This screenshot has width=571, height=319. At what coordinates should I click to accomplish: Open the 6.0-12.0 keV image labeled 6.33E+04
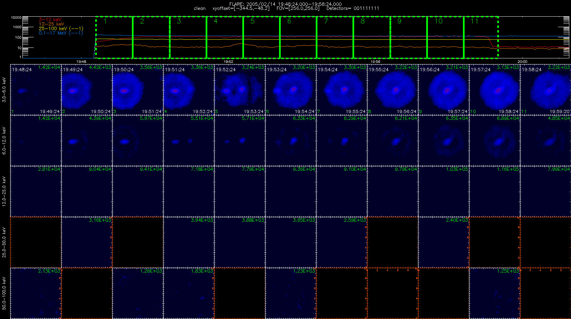291,141
